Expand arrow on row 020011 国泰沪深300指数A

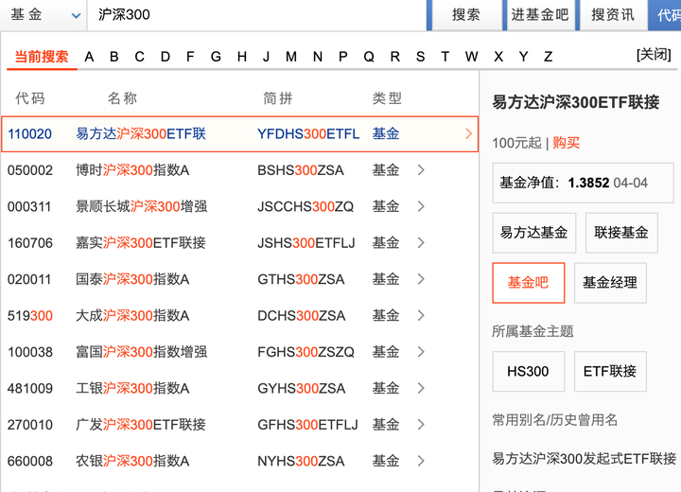point(421,279)
